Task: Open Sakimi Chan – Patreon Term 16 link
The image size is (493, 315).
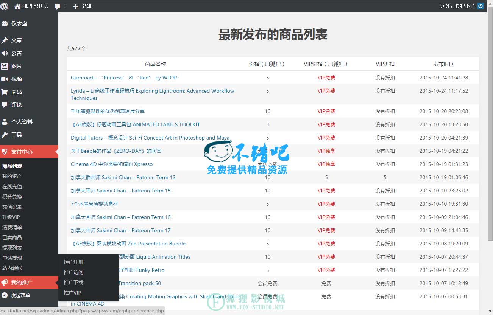Action: (x=121, y=217)
